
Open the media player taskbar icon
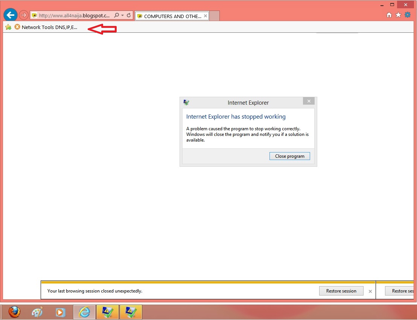[x=60, y=312]
